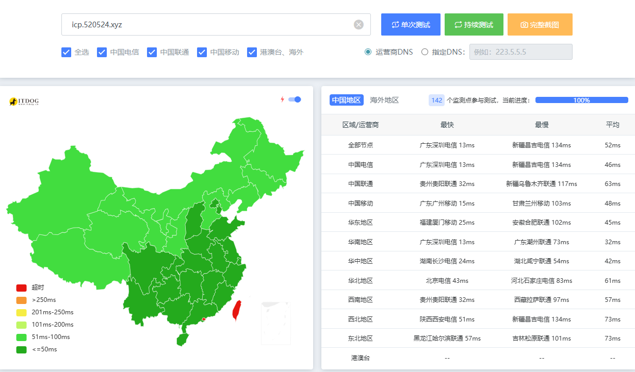Click the 51ms-100ms legend swatch
Image resolution: width=635 pixels, height=372 pixels.
[x=21, y=337]
